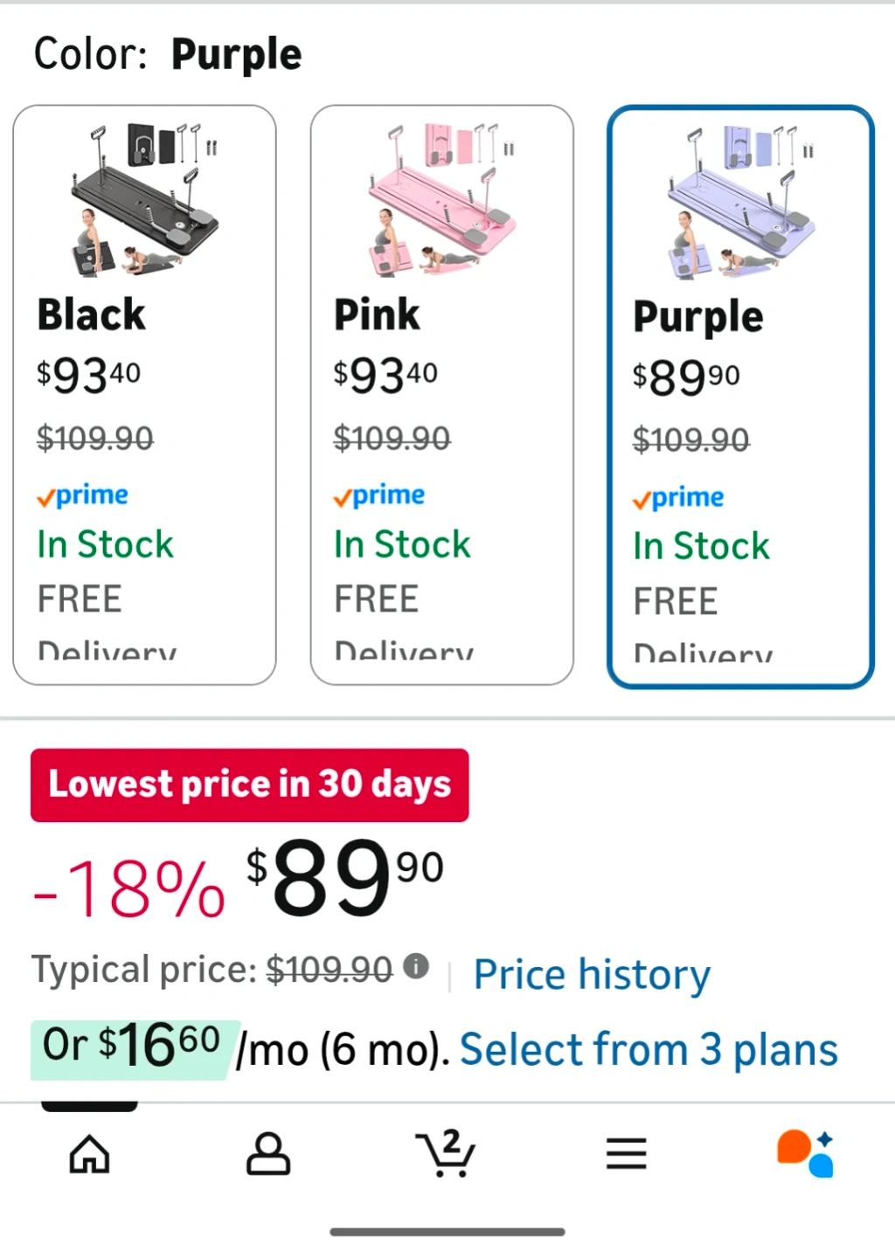Tap the Purple product thumbnail image
This screenshot has width=895, height=1258.
click(741, 202)
